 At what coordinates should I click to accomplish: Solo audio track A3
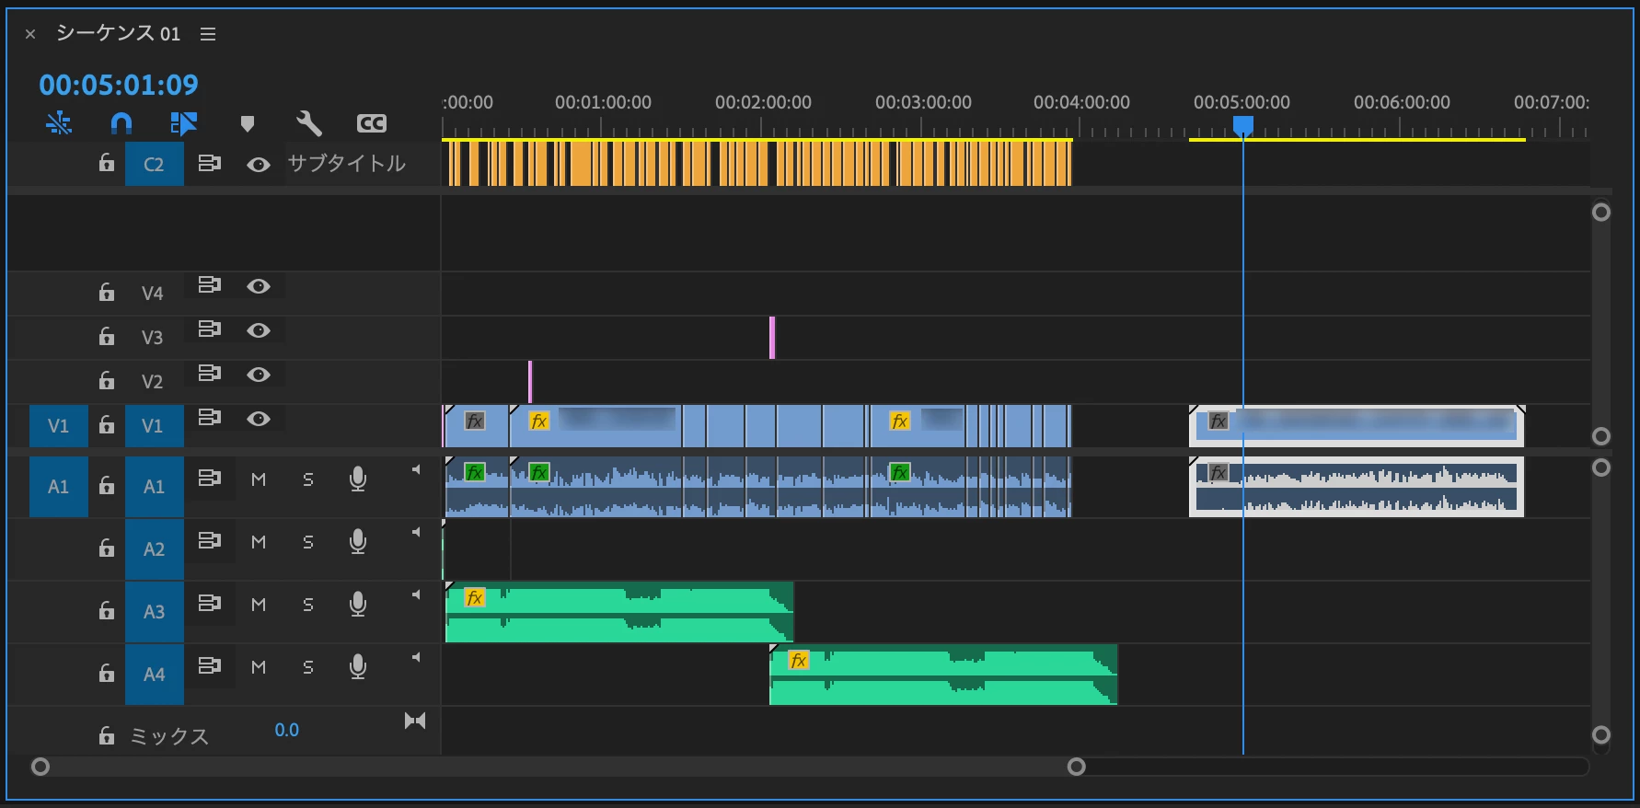[308, 605]
